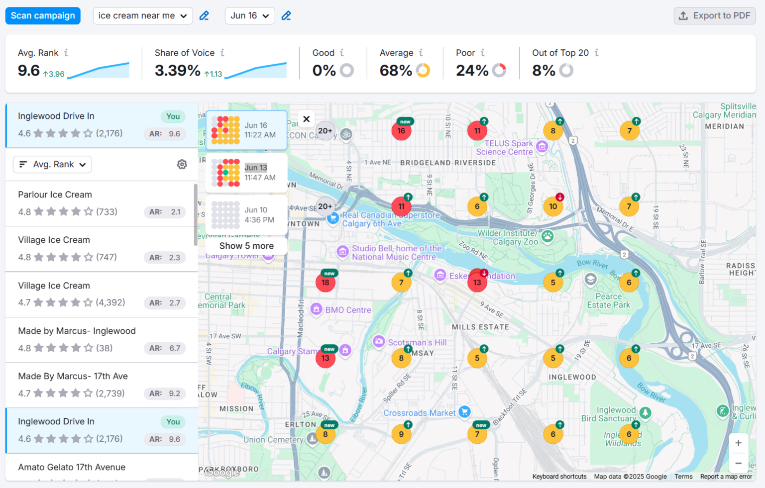Open list settings with the gear icon

[x=182, y=164]
